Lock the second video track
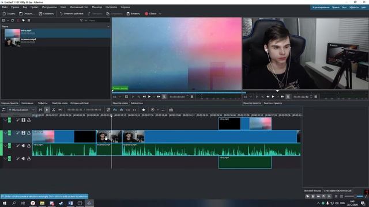 [29, 133]
